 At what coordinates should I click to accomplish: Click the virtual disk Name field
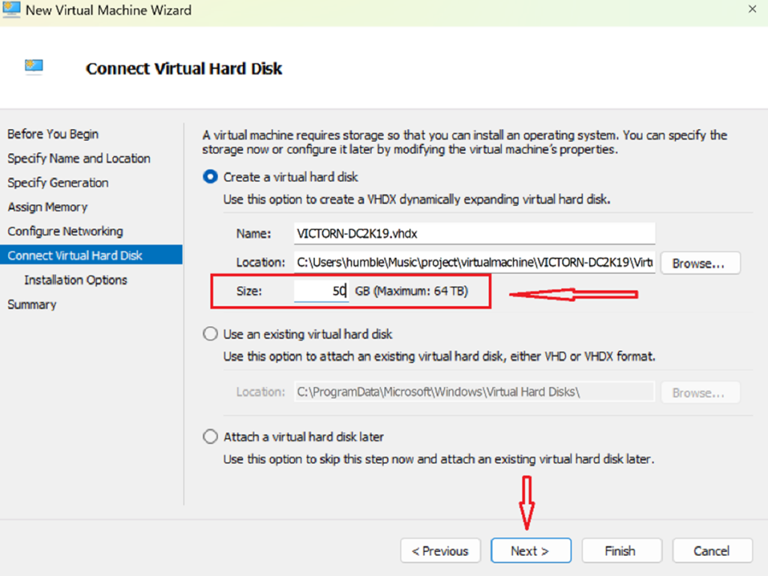click(474, 233)
